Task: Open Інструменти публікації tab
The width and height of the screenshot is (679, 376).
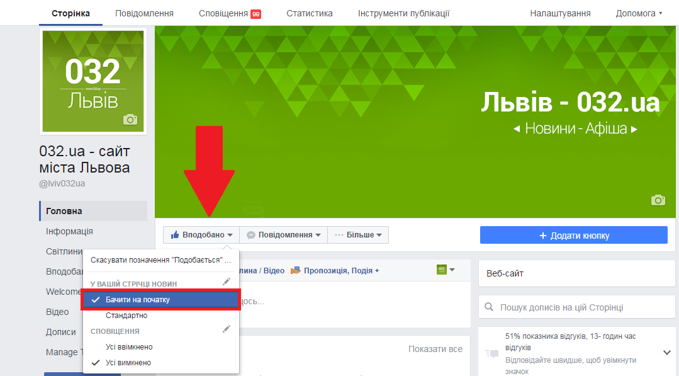Action: pyautogui.click(x=403, y=13)
